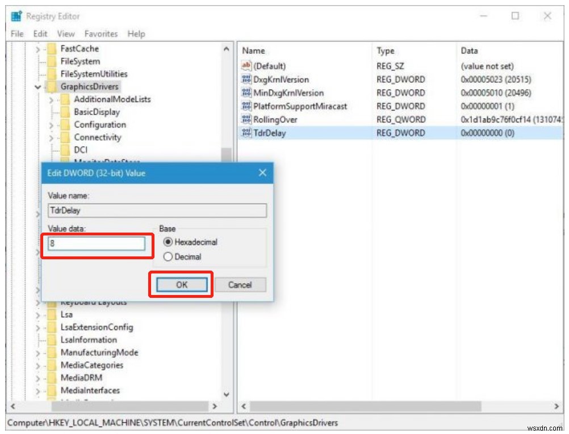
Task: Select the LsaInformation tree item label
Action: (x=89, y=340)
